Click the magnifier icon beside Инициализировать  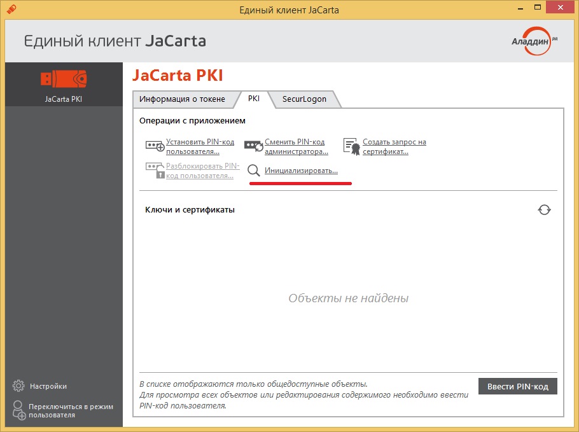click(x=254, y=171)
